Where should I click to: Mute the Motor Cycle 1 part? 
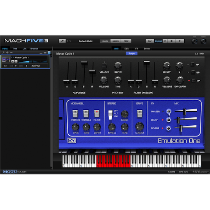[x=13, y=61]
